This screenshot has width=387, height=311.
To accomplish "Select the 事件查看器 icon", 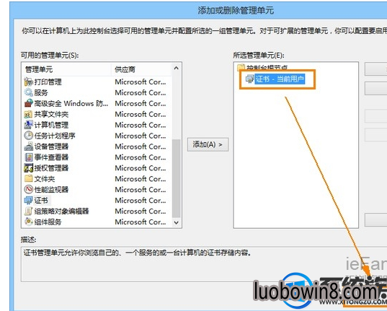I will click(x=28, y=157).
